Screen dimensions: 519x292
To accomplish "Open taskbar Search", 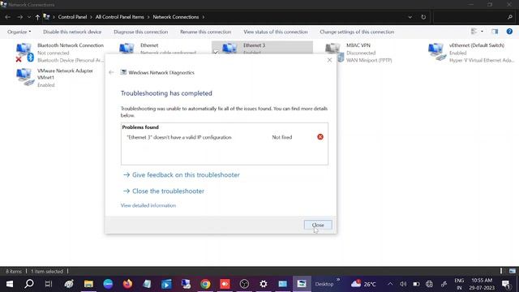I will (29, 284).
